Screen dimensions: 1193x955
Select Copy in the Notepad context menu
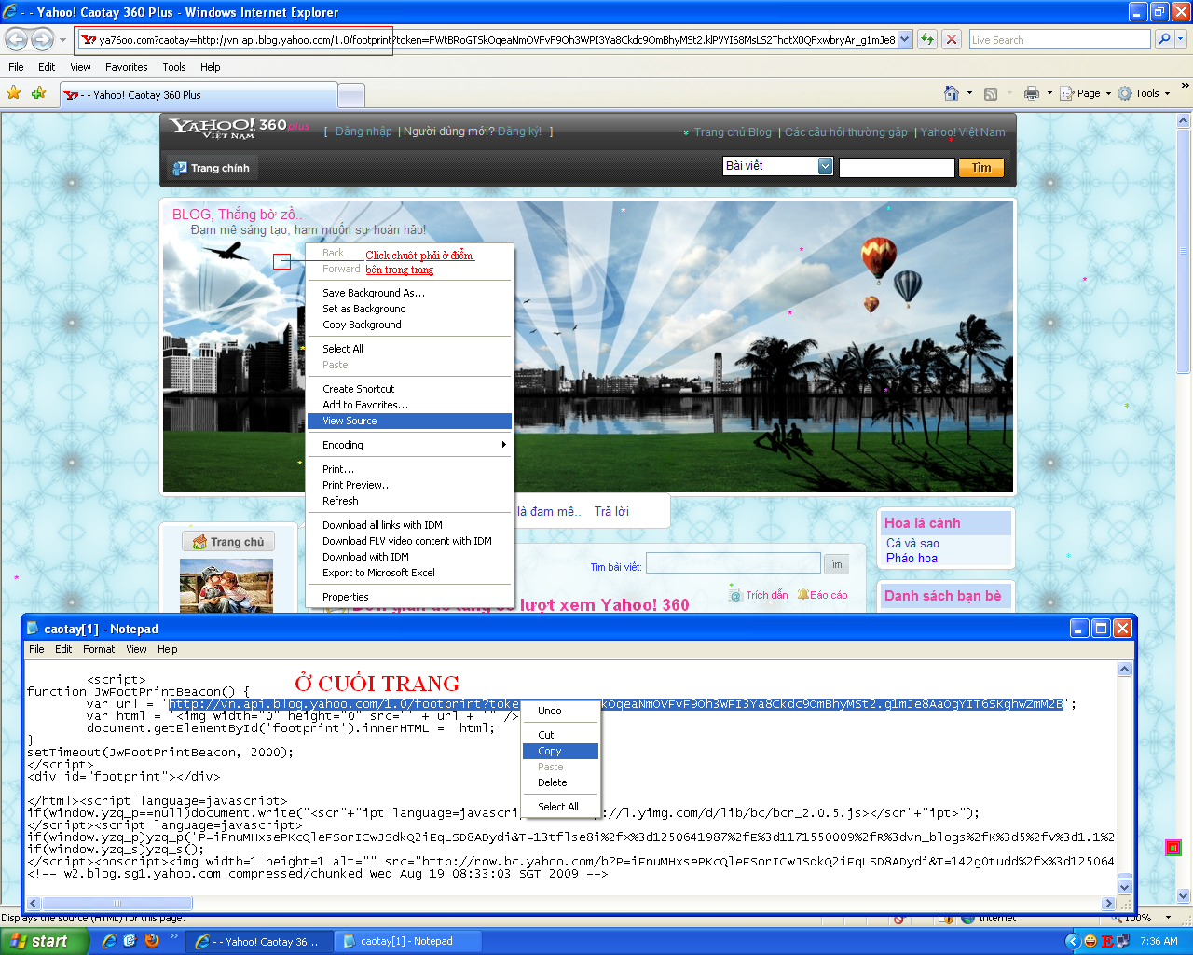point(560,751)
